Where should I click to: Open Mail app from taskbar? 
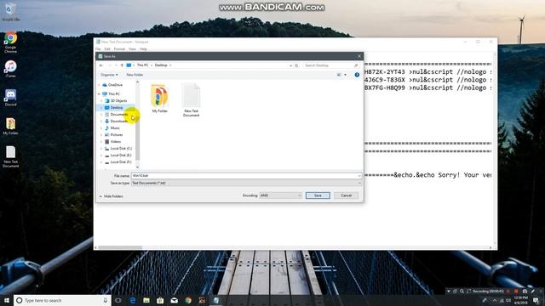pyautogui.click(x=174, y=300)
